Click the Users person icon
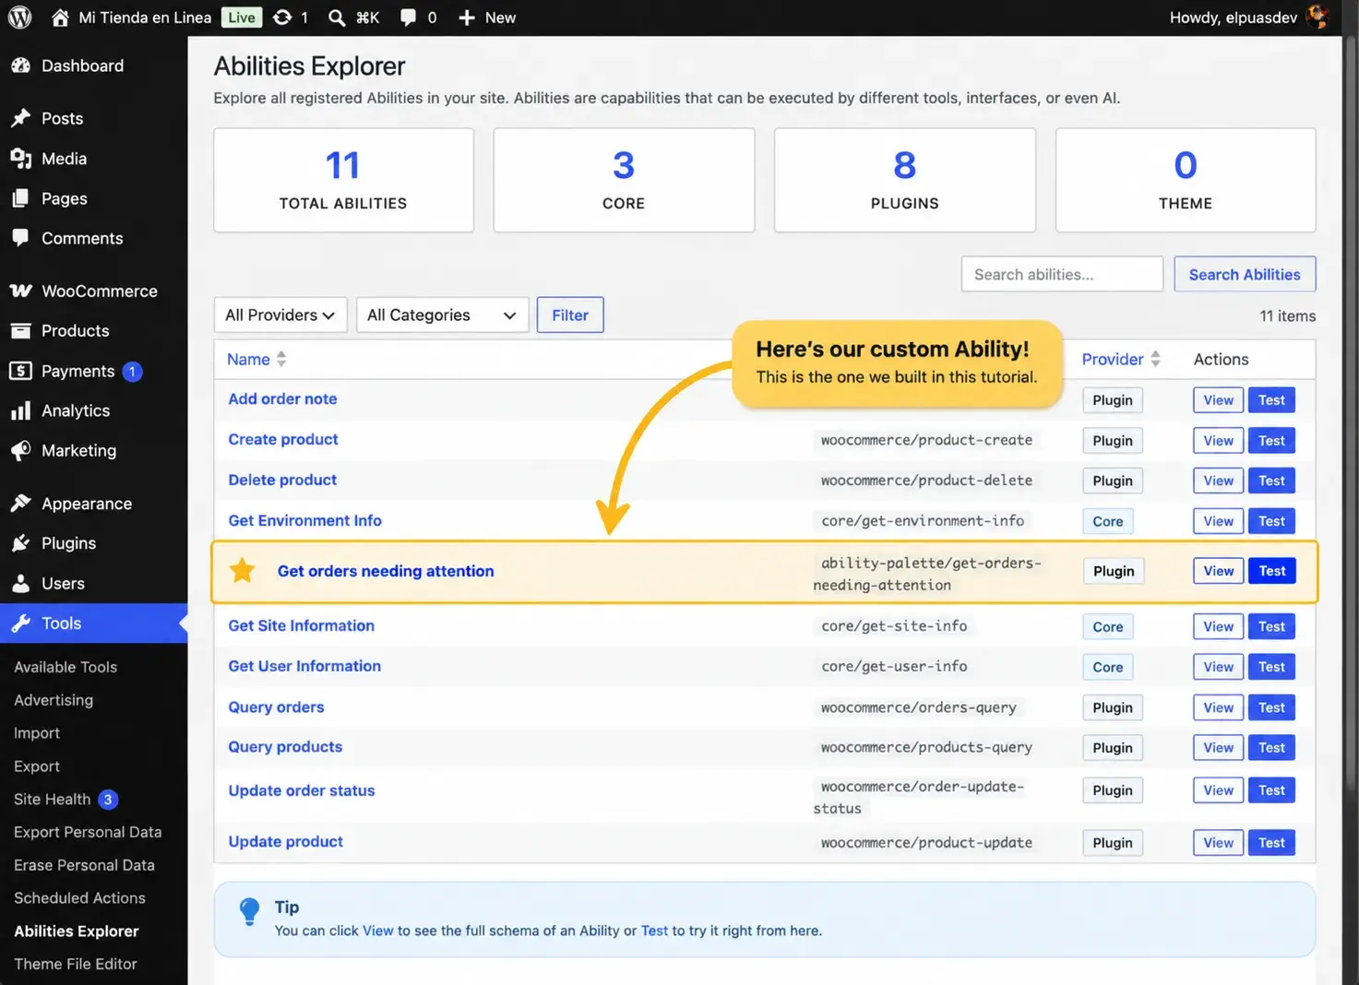The width and height of the screenshot is (1359, 985). 20,584
